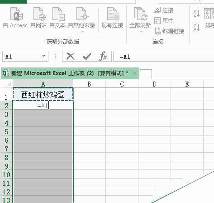The height and width of the screenshot is (203, 214).
Task: Select column A header
Action: coord(43,84)
